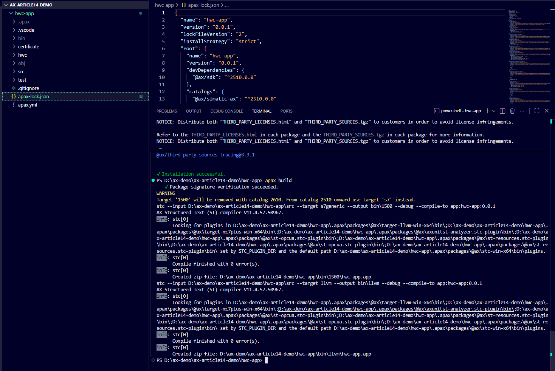Screen dimensions: 555x371
Task: Click line number 6 in the gutter
Action: click(163, 48)
